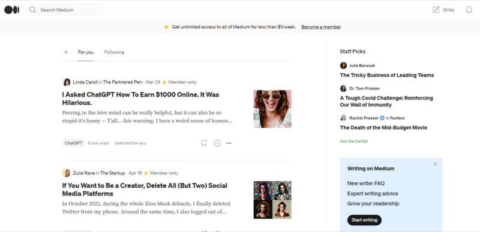Open the Delete Social Media Platforms article

point(145,189)
